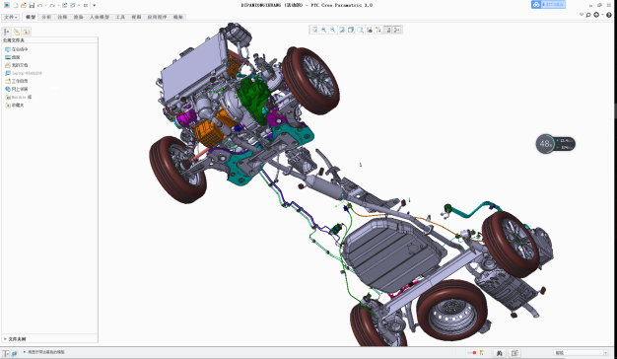Click the selection items box in status bar
The image size is (617, 359).
[x=514, y=353]
